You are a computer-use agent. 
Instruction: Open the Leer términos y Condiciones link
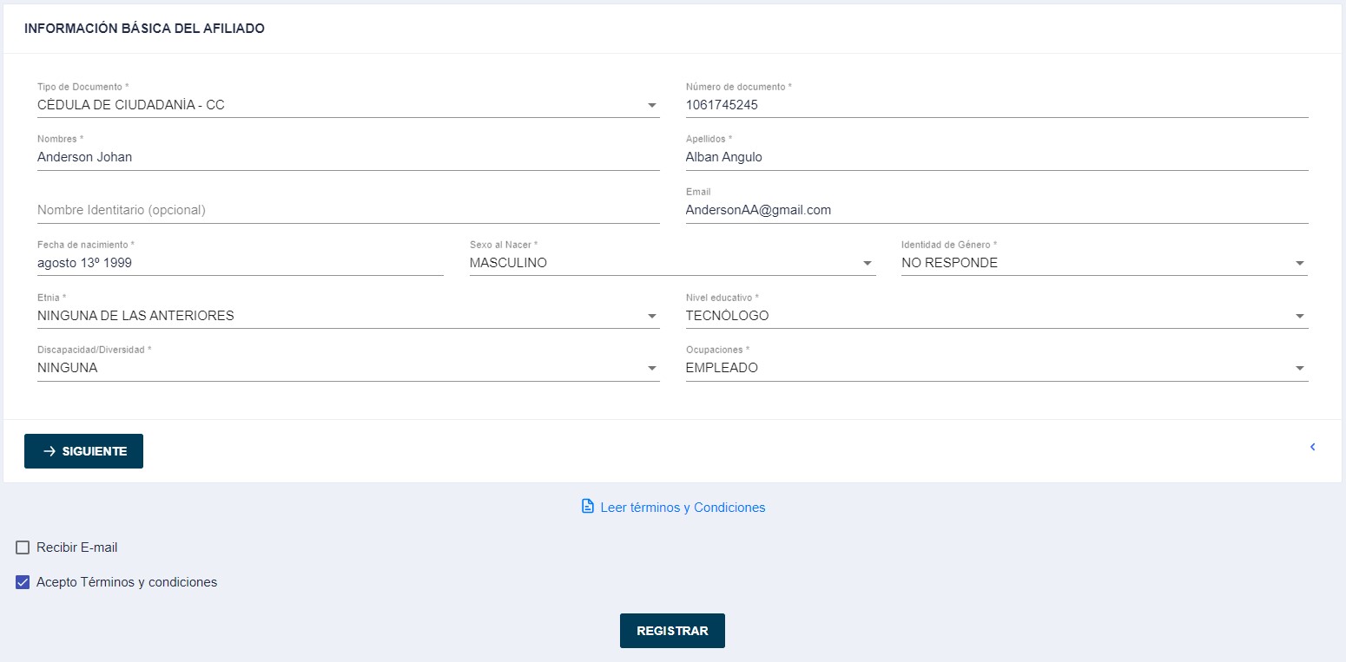[x=683, y=507]
